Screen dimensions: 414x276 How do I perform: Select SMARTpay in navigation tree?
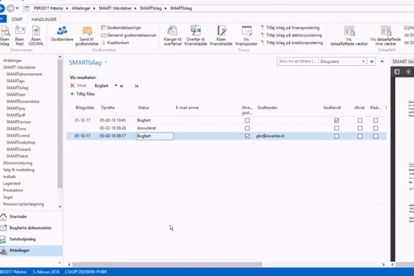tap(16, 108)
